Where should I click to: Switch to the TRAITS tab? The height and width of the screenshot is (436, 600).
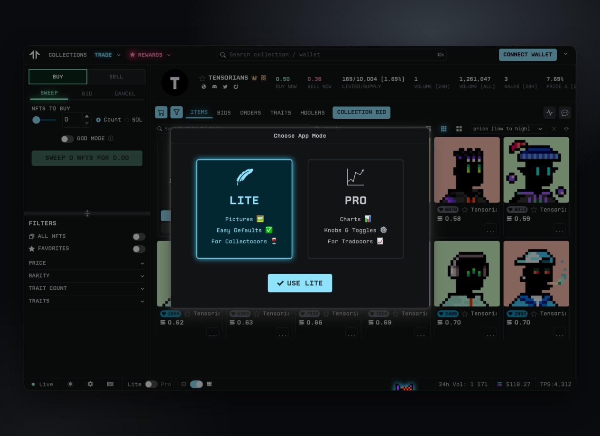click(x=281, y=113)
